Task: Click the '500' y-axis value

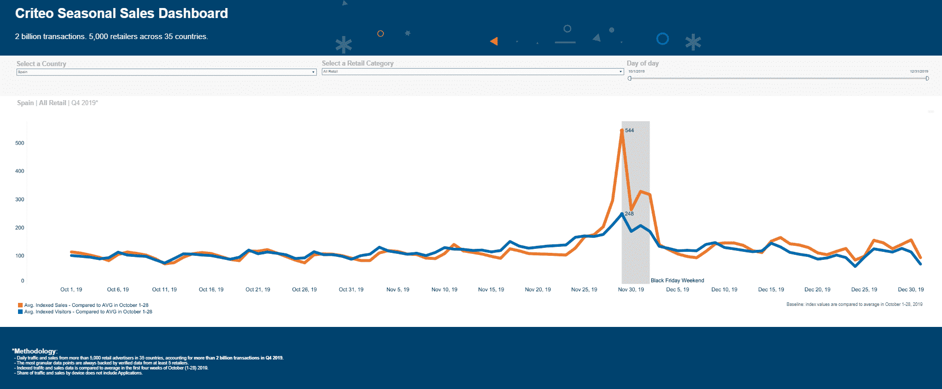Action: (x=20, y=143)
